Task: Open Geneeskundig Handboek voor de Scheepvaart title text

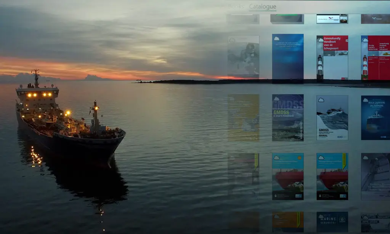Action: pos(335,43)
